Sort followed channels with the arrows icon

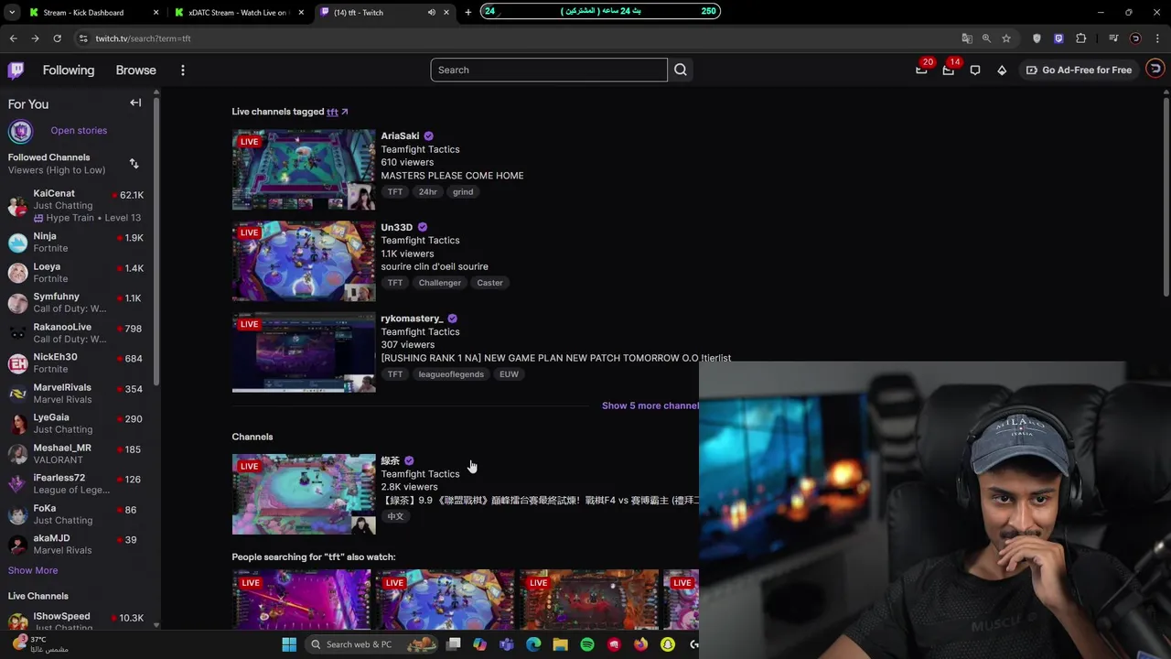point(134,164)
